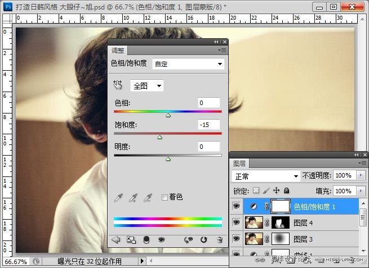
Task: Click the Hue/Saturation adjustment layer icon
Action: 254,207
